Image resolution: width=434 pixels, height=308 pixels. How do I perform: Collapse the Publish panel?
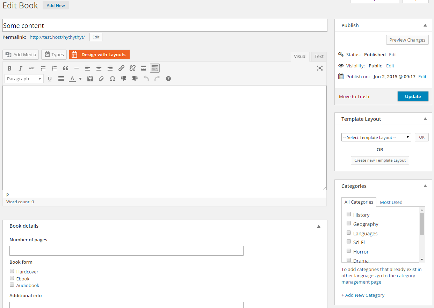(x=425, y=25)
